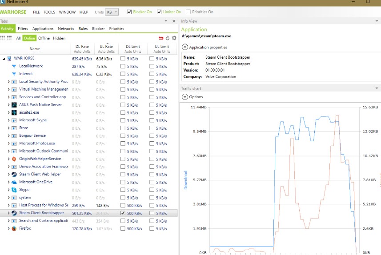
Task: Click the Microsoft OneDrive cloud icon
Action: (14, 182)
